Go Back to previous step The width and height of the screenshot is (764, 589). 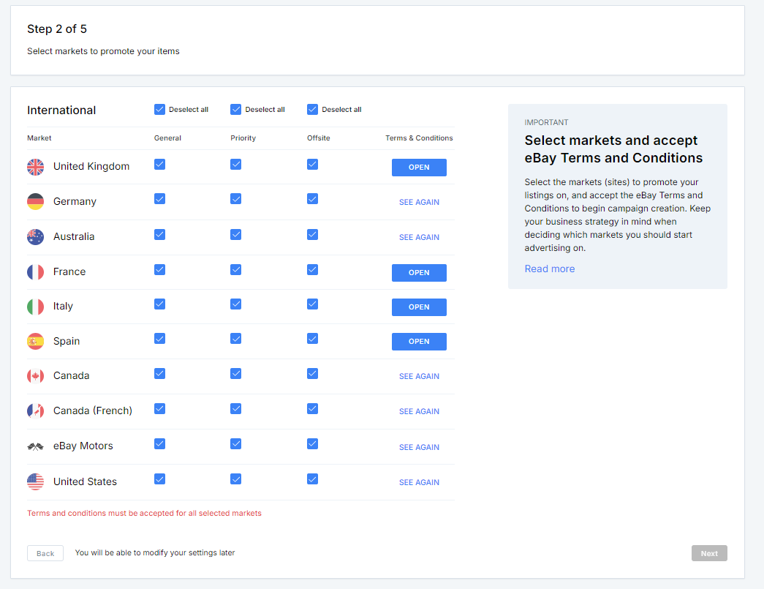45,553
